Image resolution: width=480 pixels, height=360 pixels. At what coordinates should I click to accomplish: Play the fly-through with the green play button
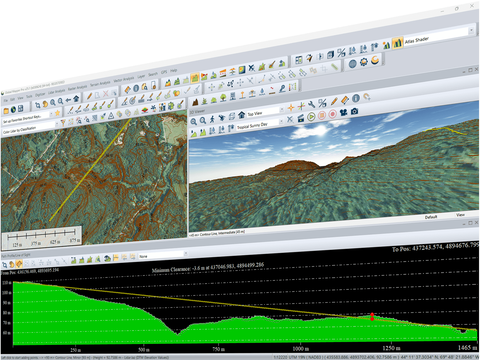point(311,117)
